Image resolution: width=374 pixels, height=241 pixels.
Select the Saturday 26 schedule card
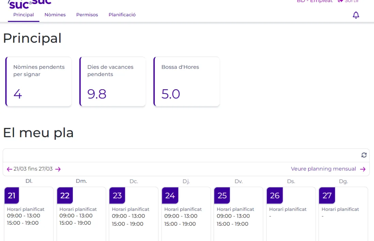click(291, 217)
